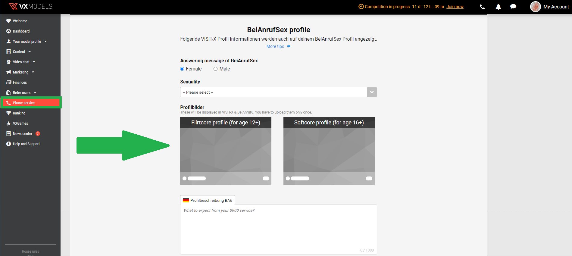This screenshot has height=256, width=572.
Task: Click the Welcome heart icon
Action: click(8, 21)
